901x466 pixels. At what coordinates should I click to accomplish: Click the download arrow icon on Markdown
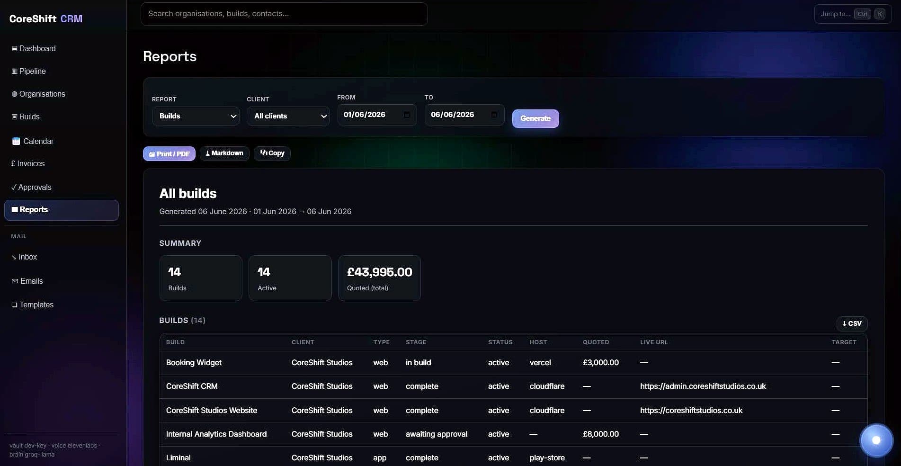click(x=207, y=153)
